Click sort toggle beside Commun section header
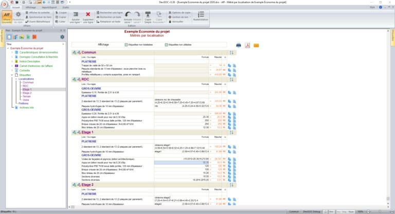The image size is (395, 214). tap(231, 52)
